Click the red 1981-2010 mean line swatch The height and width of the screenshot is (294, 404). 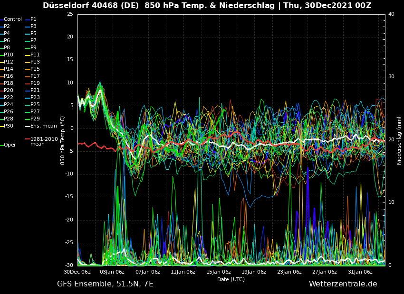(28, 139)
